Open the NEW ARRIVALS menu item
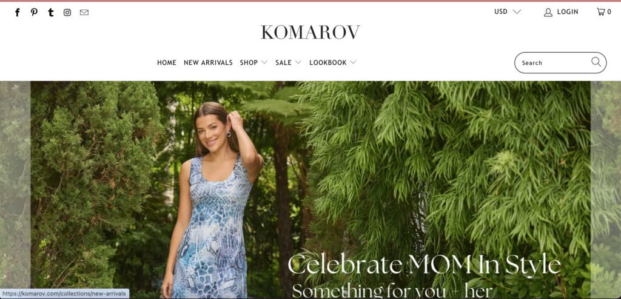 [x=208, y=62]
